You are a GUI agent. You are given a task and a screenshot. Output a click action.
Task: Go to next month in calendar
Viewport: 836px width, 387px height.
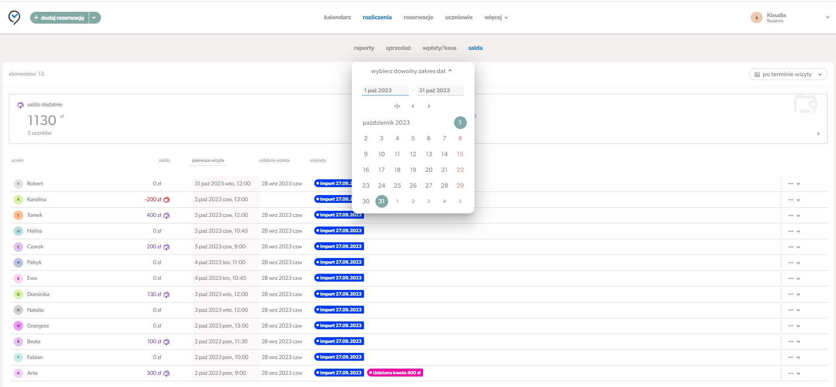[429, 106]
